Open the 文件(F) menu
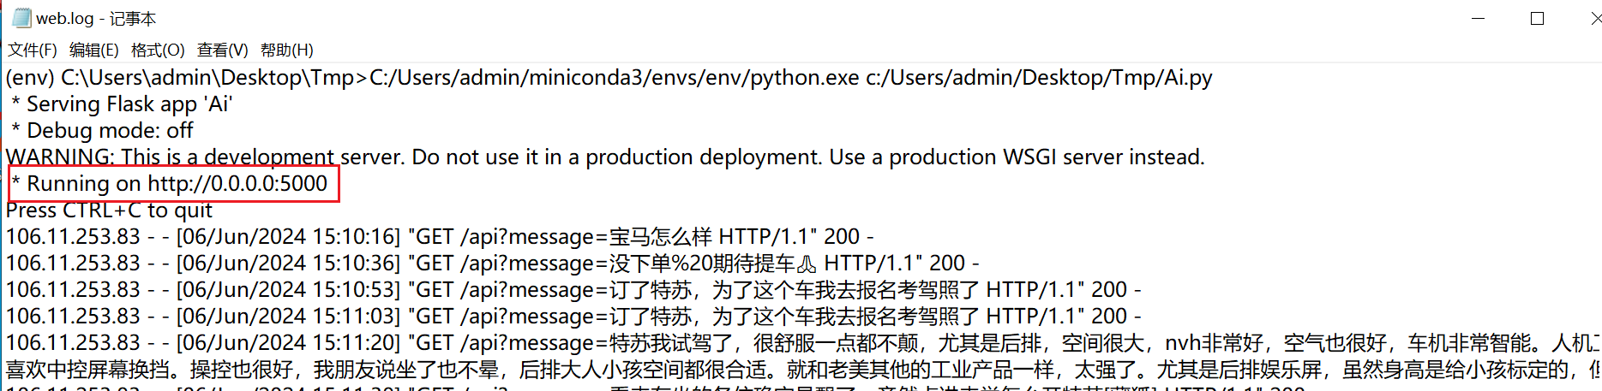The height and width of the screenshot is (391, 1602). coord(32,50)
